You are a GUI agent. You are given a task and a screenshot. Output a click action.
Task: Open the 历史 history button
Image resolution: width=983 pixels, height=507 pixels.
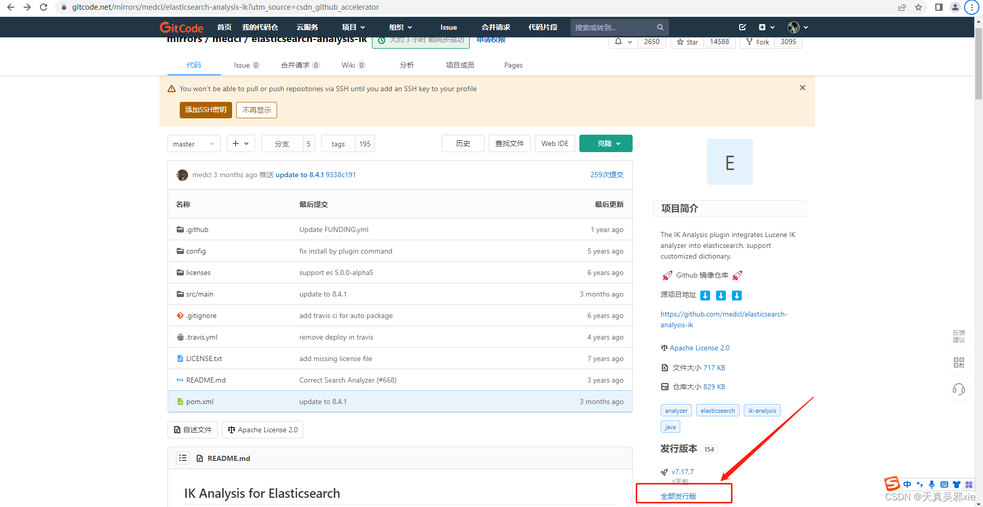pos(463,143)
